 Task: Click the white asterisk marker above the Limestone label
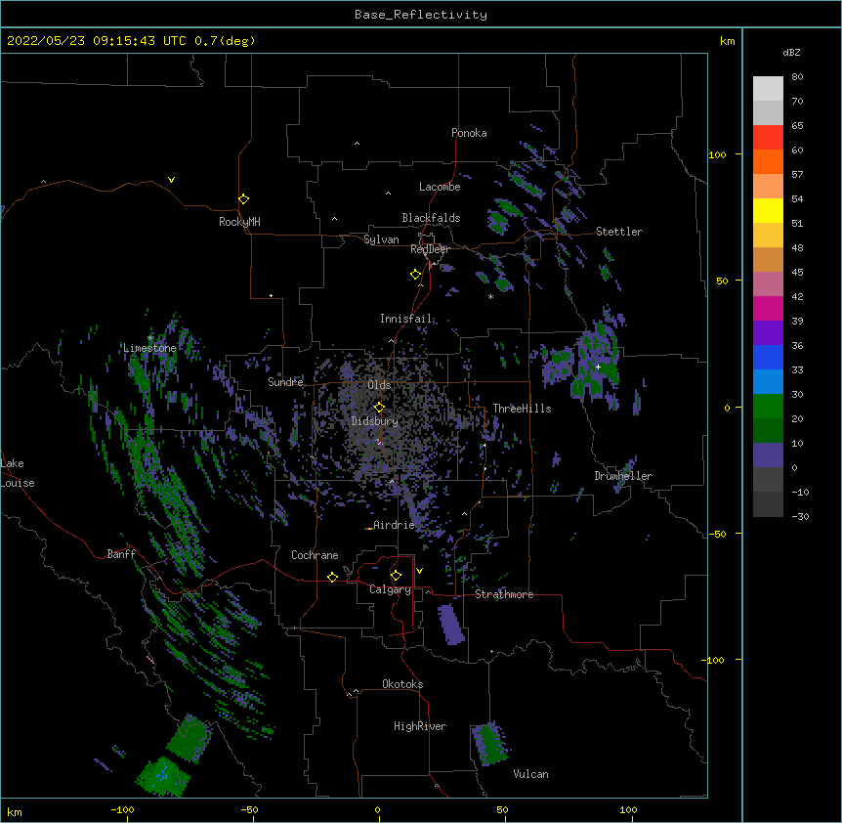[x=150, y=338]
